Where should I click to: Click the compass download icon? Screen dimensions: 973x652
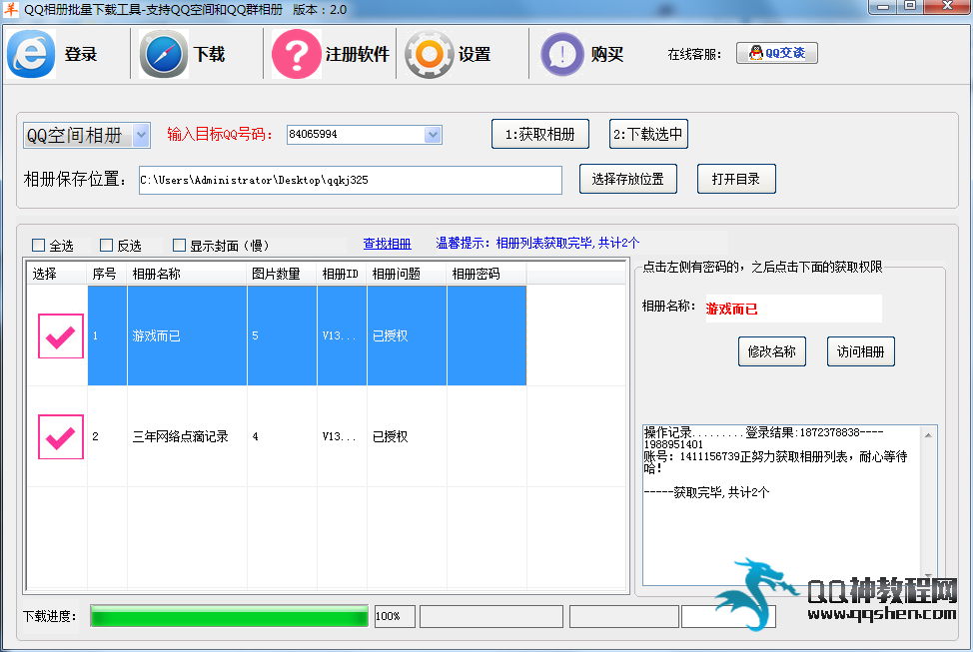coord(163,55)
